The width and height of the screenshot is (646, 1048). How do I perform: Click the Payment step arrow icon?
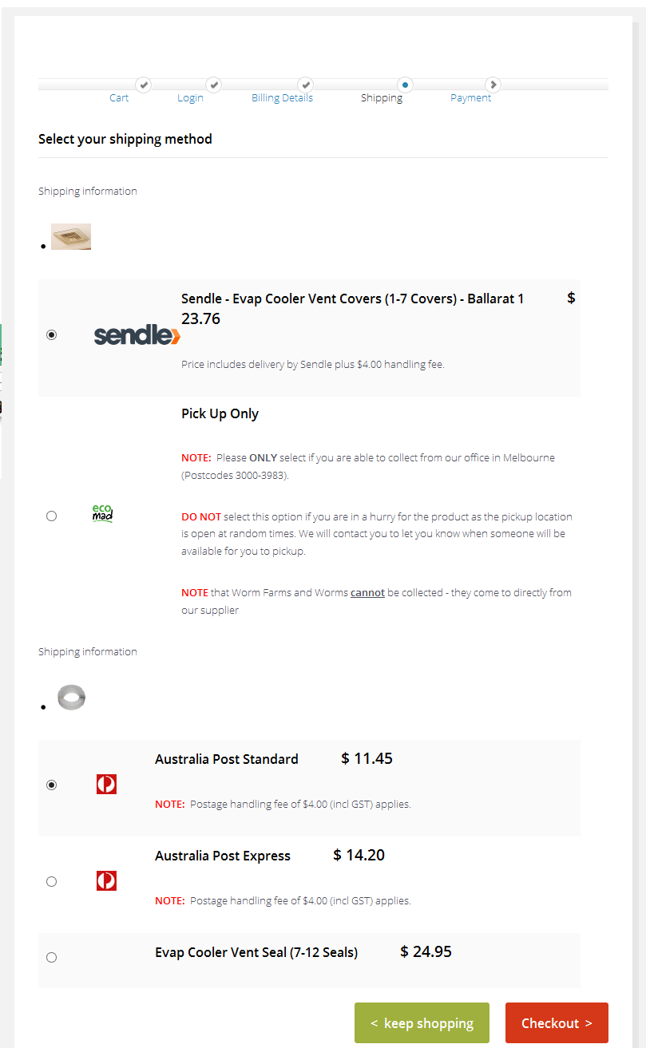pyautogui.click(x=493, y=84)
